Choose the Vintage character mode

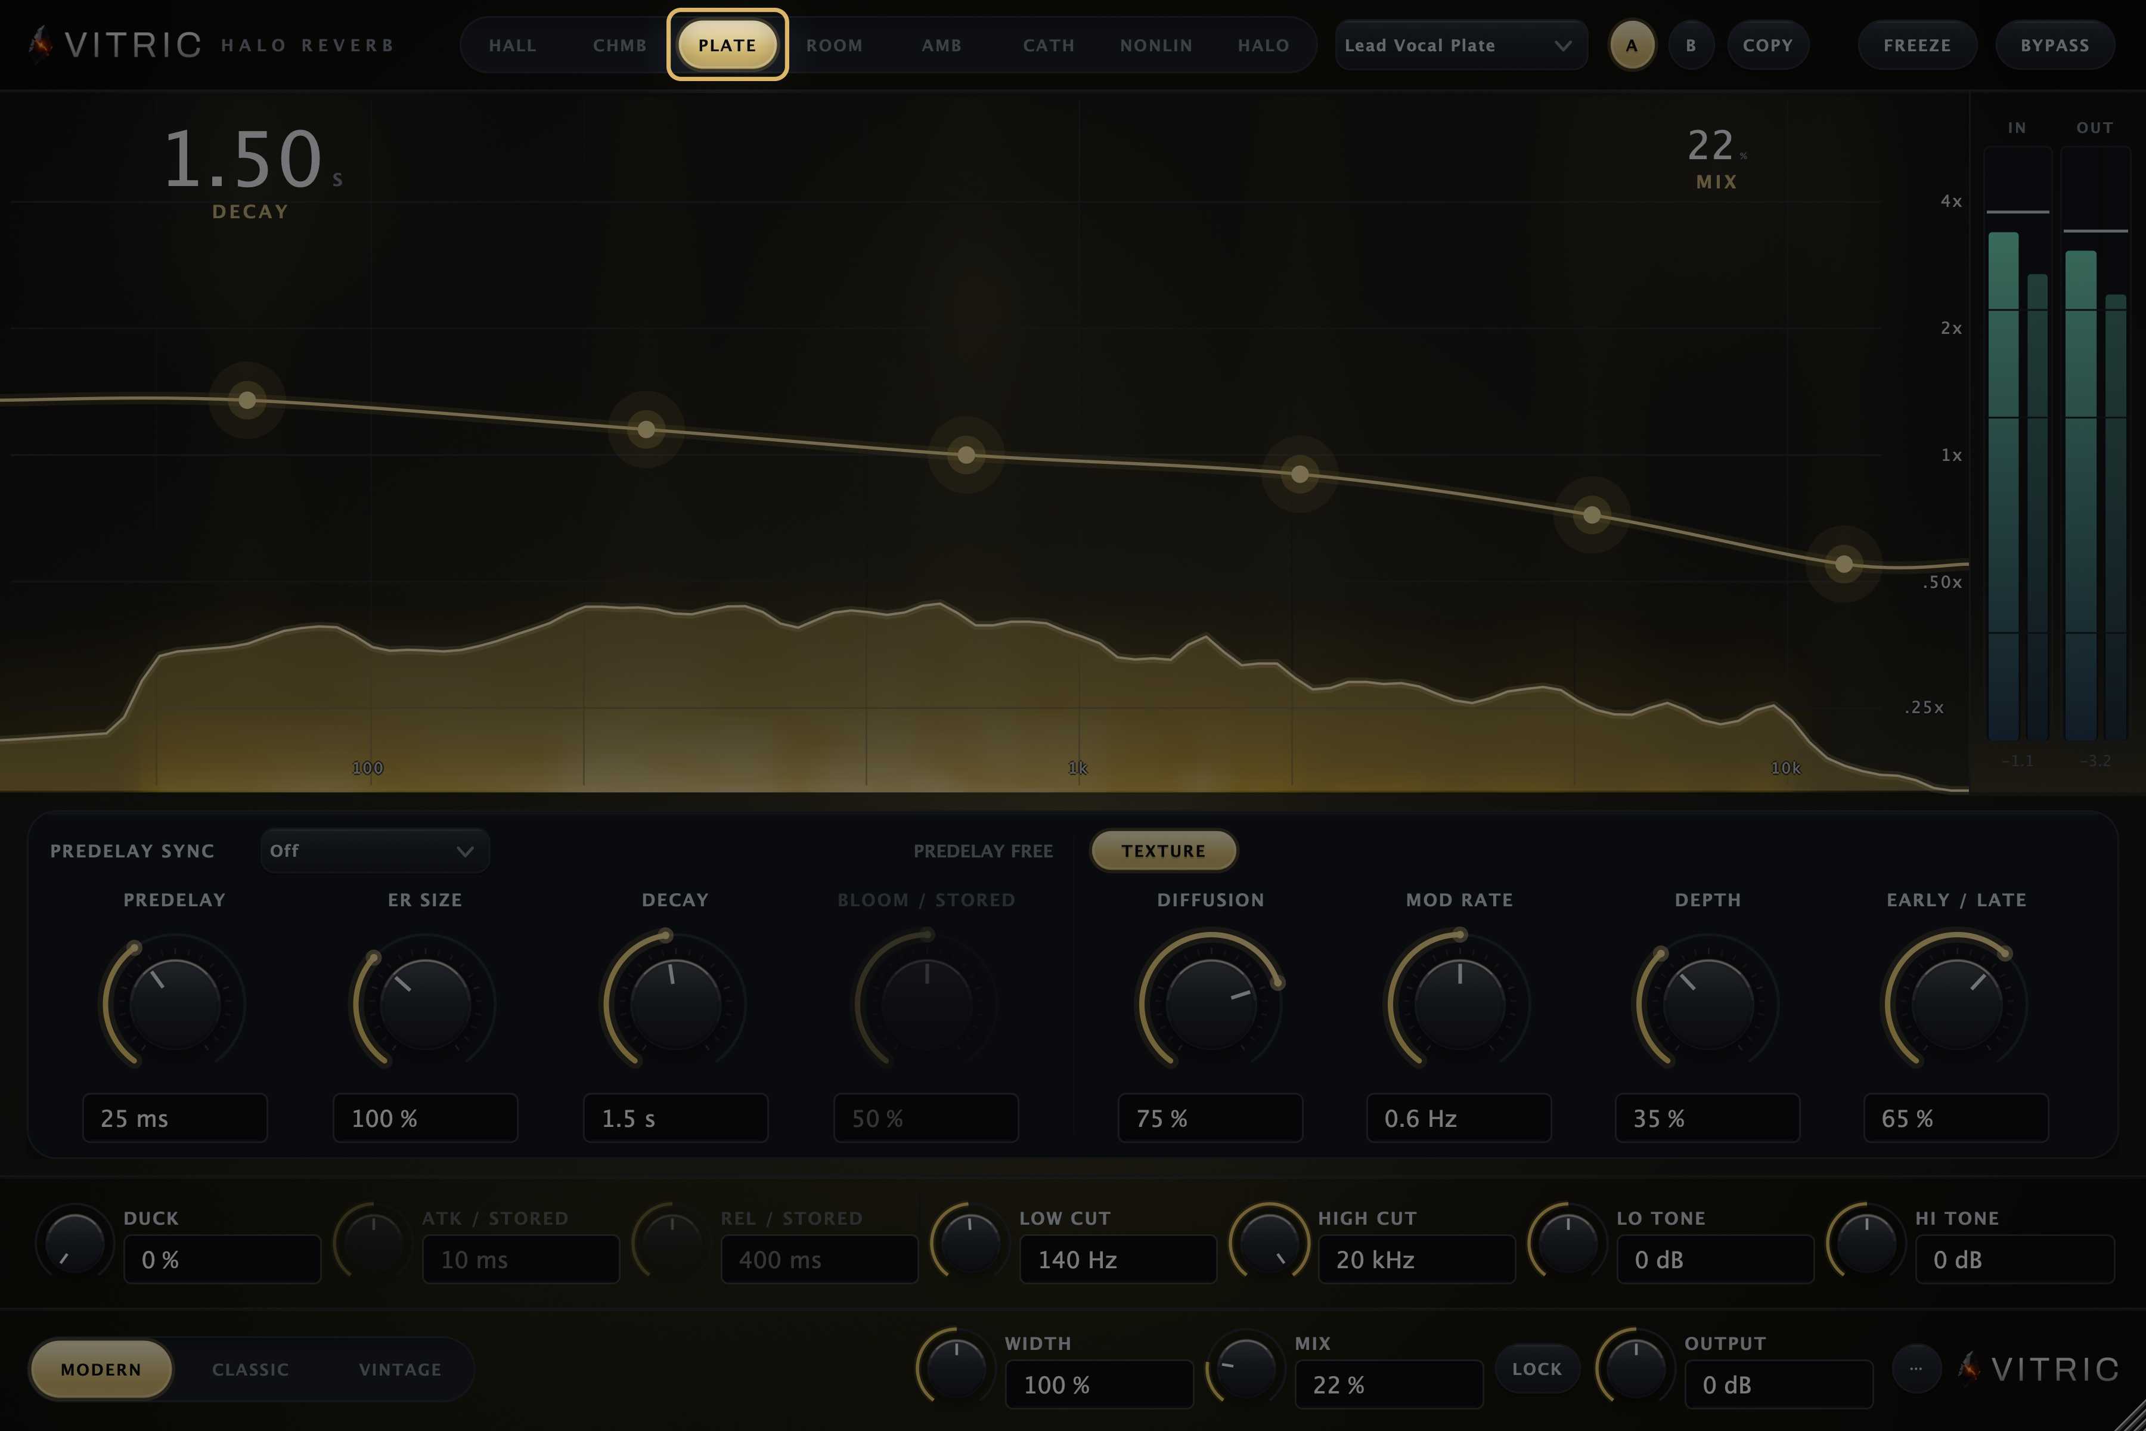(x=399, y=1369)
